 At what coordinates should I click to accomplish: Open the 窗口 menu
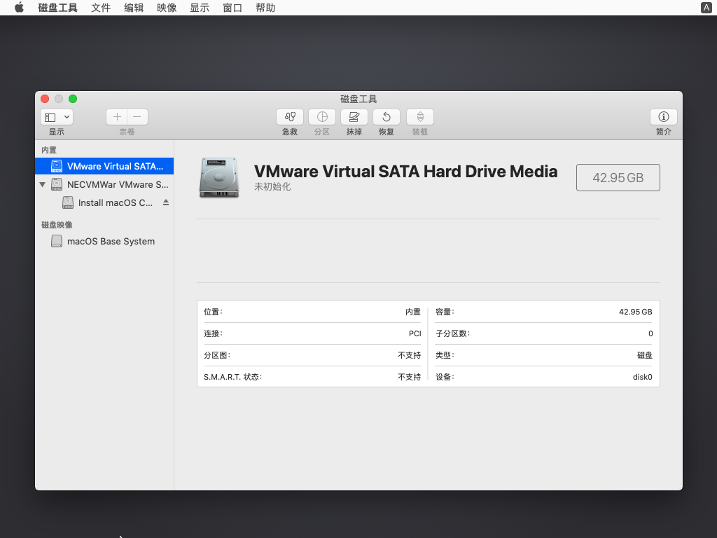pyautogui.click(x=232, y=8)
